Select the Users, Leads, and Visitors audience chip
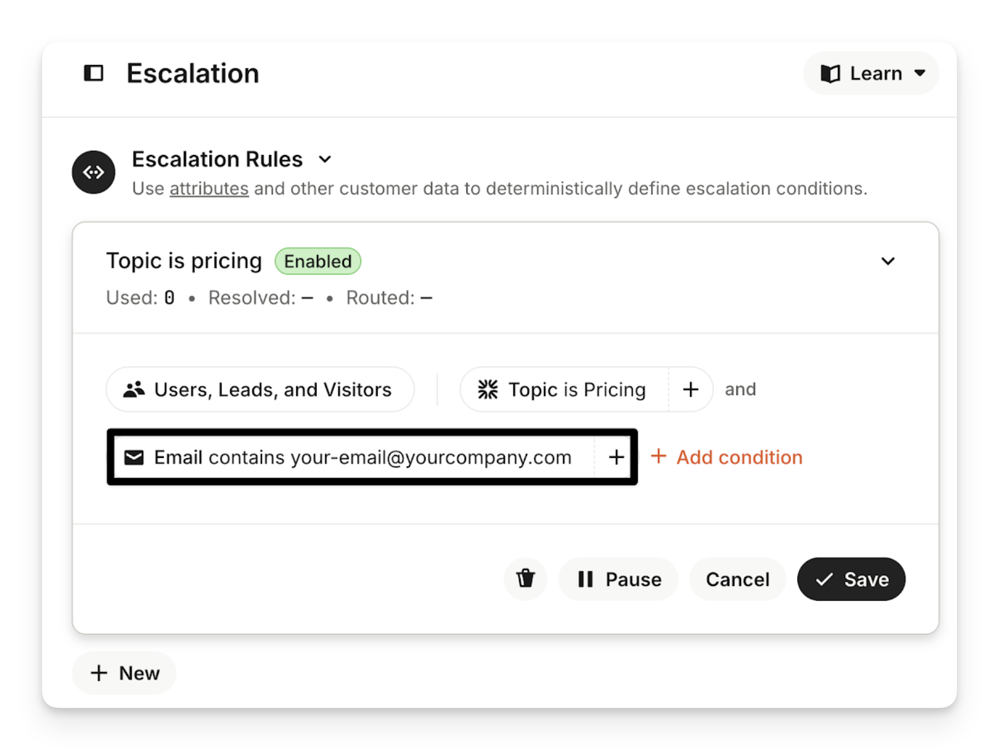Viewport: 999px width, 750px height. tap(260, 389)
